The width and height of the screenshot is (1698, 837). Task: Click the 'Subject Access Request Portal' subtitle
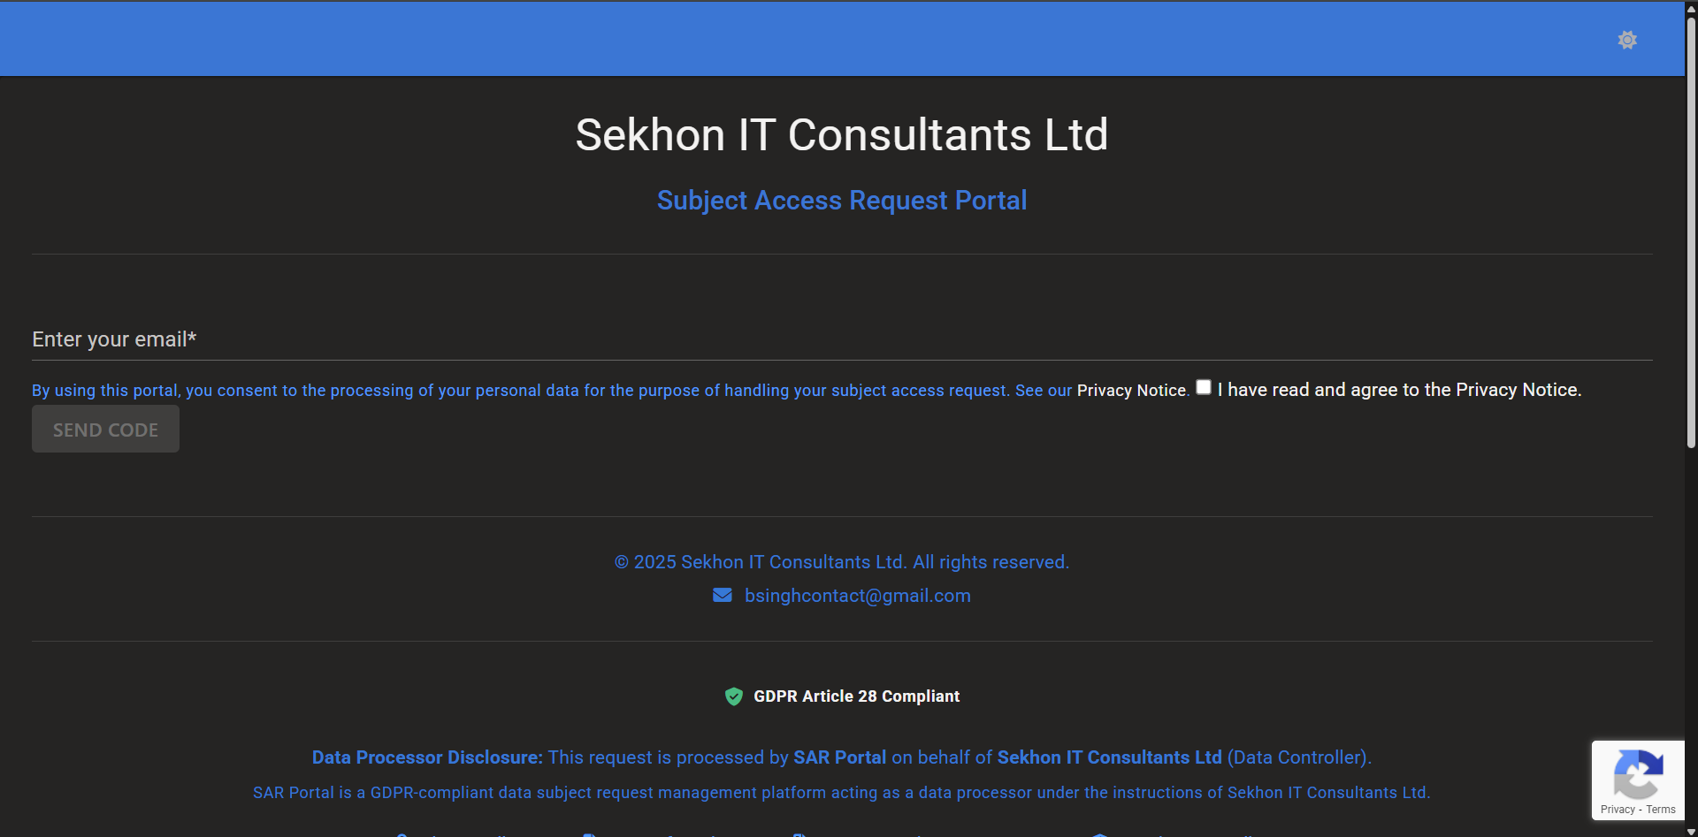coord(841,201)
